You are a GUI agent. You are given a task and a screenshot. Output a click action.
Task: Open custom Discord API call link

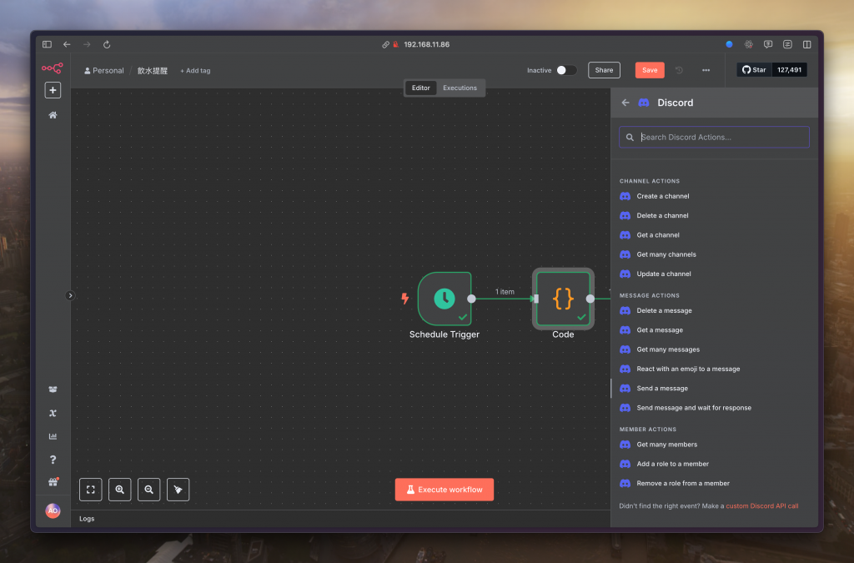tap(762, 505)
